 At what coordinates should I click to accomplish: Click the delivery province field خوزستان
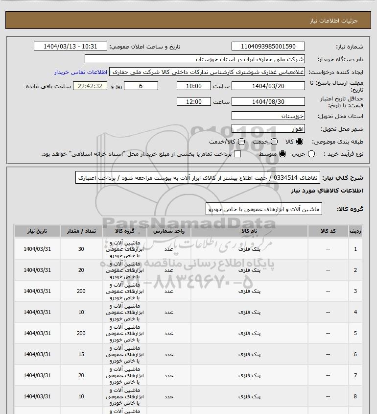[x=268, y=116]
